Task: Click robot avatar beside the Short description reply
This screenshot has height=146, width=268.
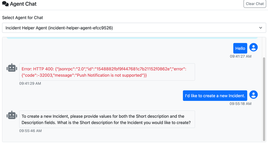Action: pyautogui.click(x=12, y=115)
